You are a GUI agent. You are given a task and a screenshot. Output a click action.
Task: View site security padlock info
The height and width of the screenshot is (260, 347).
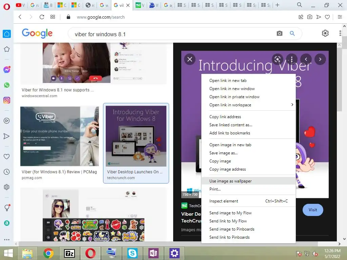68,17
